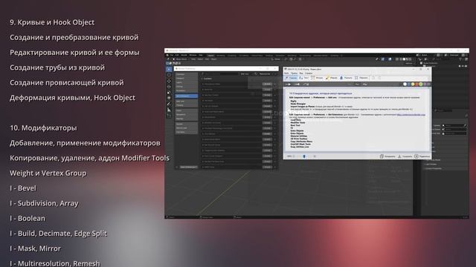Open the Save Preferences hamburger menu
The width and height of the screenshot is (476, 267).
(177, 167)
